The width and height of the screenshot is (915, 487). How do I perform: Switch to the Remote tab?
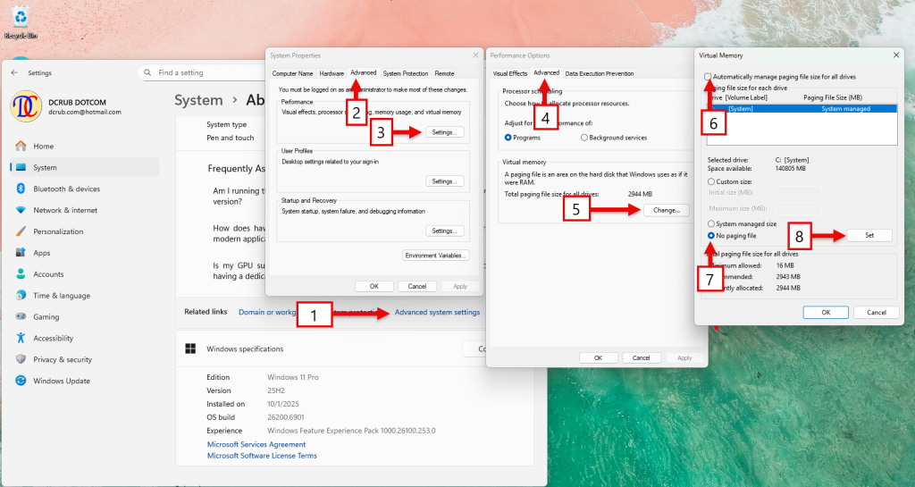point(444,73)
